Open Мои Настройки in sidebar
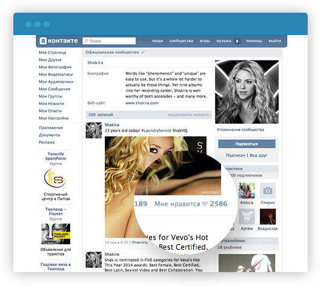This screenshot has width=321, height=286. click(54, 118)
